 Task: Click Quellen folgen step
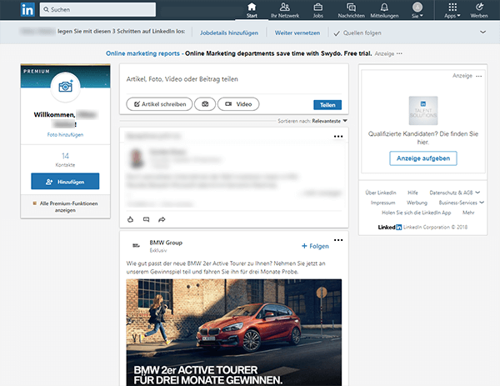[357, 33]
